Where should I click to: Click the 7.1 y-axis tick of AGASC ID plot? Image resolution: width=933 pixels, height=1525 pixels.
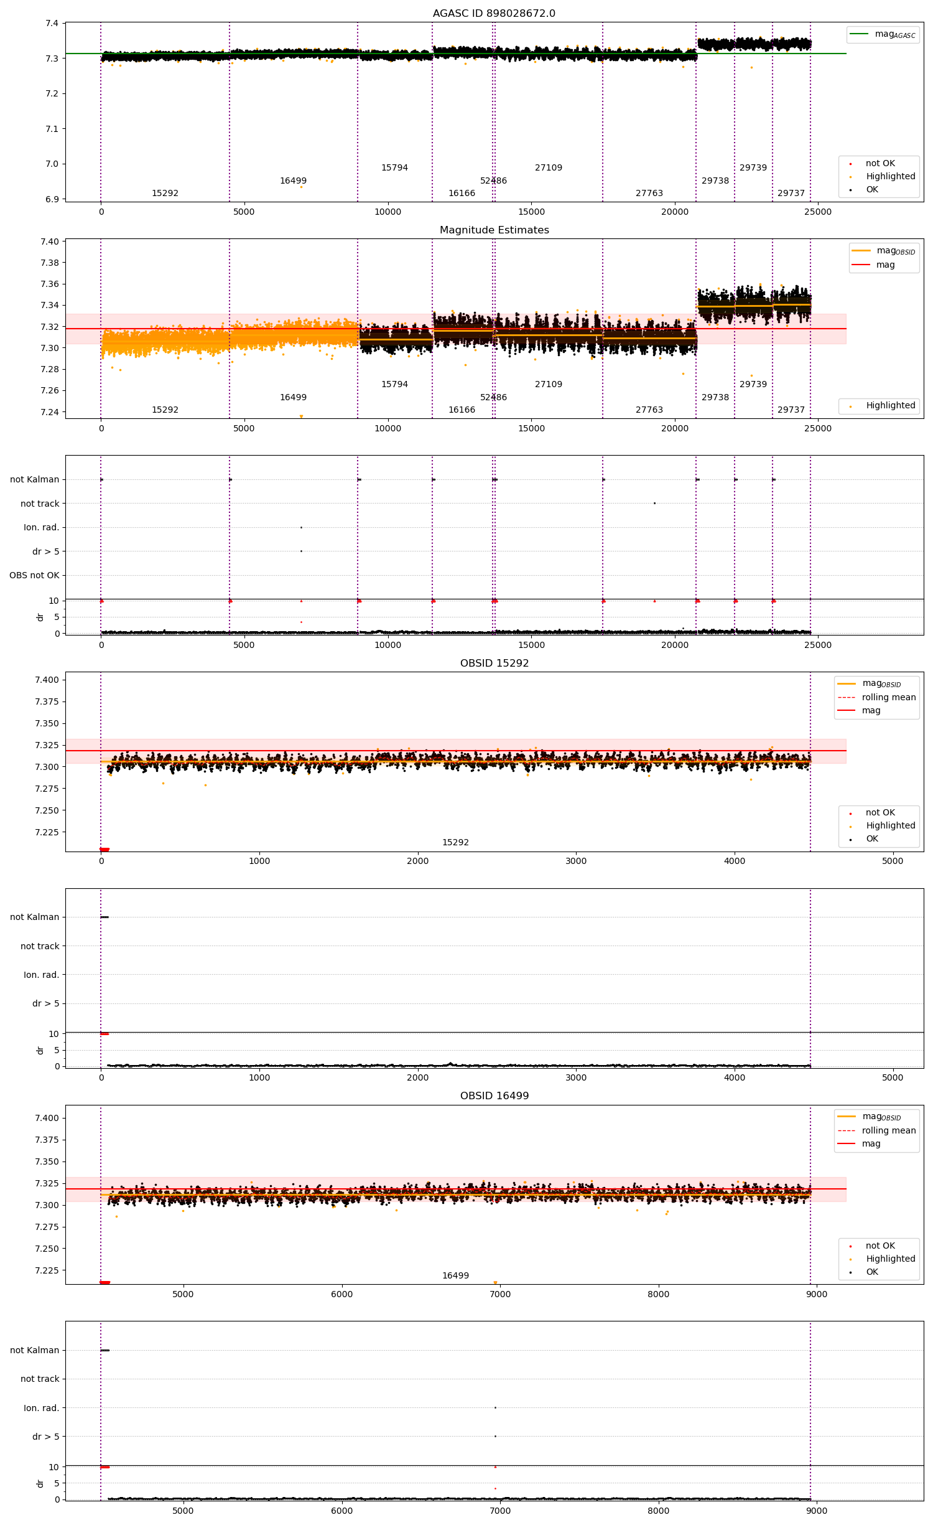click(x=52, y=129)
